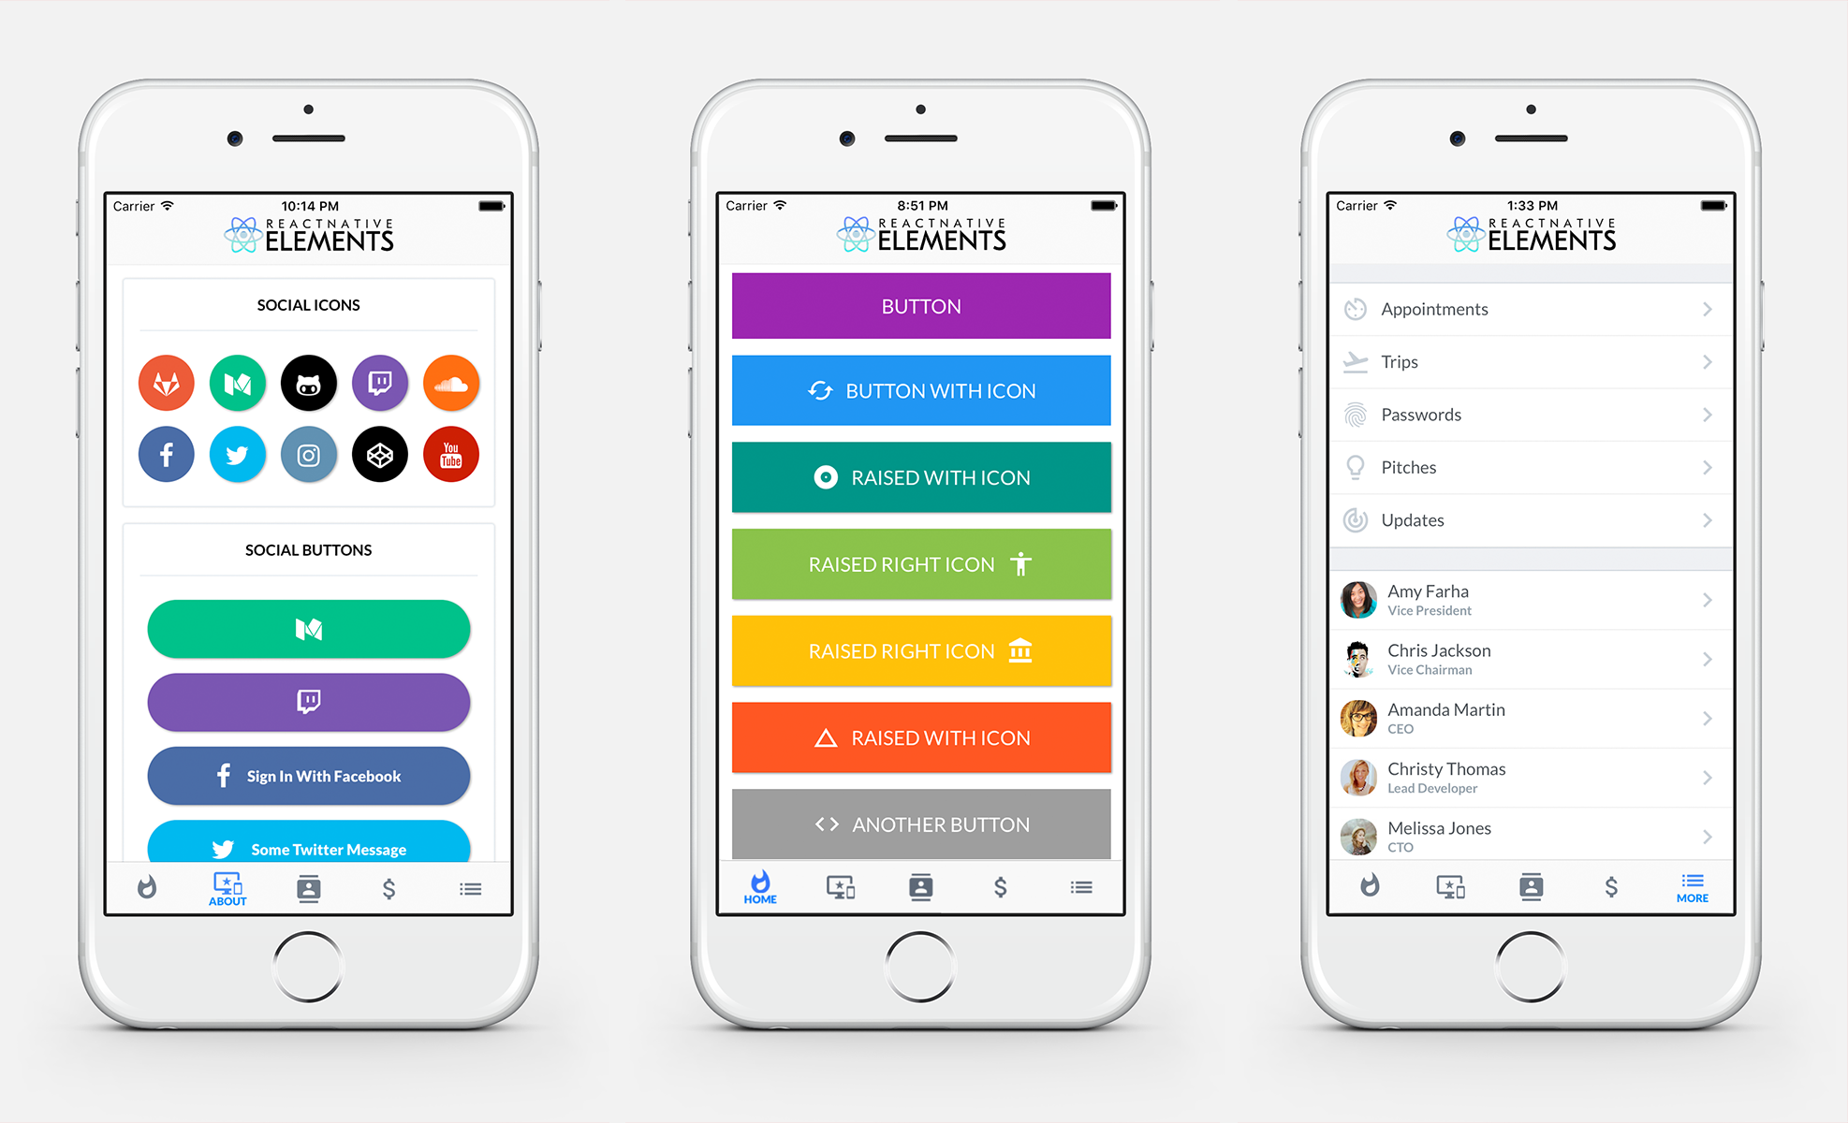1848x1123 pixels.
Task: Expand the Appointments list item
Action: 1526,310
